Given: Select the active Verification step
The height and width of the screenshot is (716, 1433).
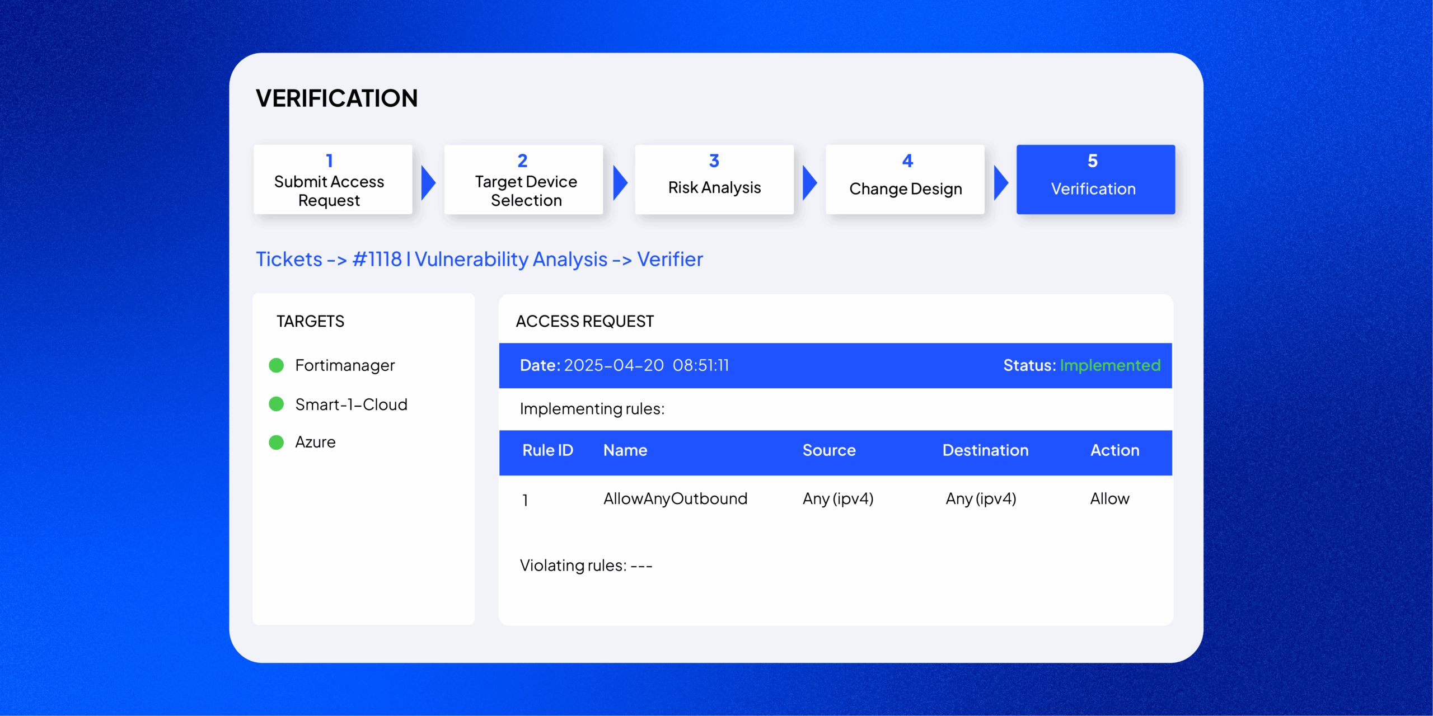Looking at the screenshot, I should 1095,180.
